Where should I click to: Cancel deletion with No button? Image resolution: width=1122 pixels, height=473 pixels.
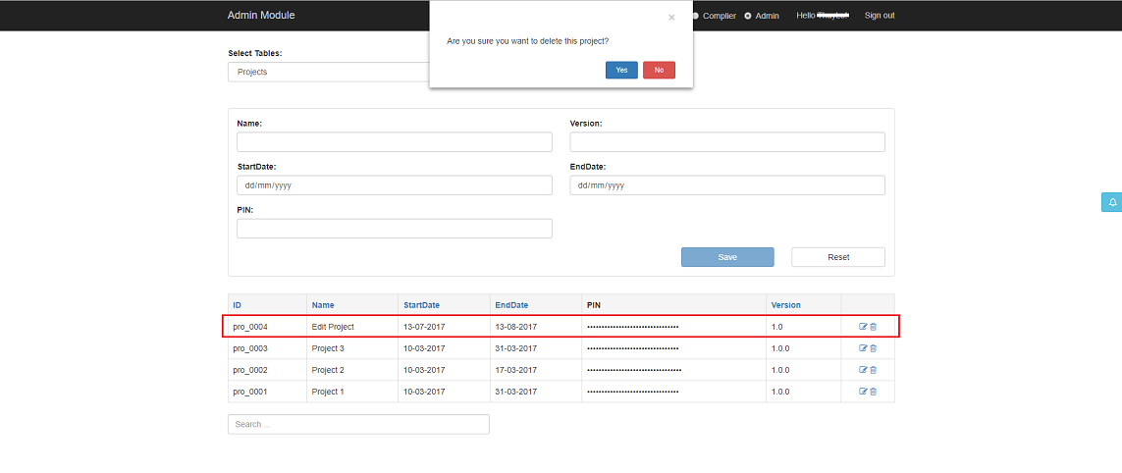(659, 70)
